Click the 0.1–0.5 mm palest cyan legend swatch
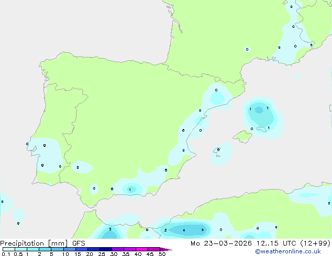332x256 pixels. [9, 249]
